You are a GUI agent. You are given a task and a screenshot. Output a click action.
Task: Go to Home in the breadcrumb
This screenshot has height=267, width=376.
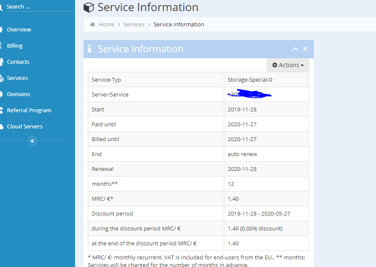coord(106,24)
